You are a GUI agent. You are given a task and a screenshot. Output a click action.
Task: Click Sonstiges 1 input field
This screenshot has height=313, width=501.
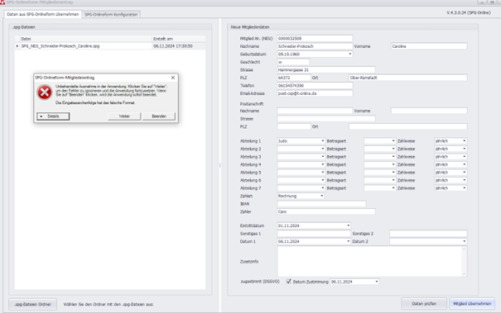click(x=314, y=234)
